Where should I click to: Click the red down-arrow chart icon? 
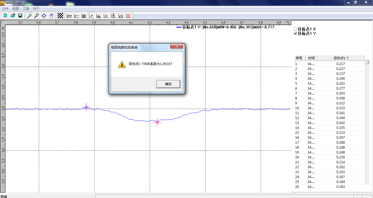pos(106,16)
